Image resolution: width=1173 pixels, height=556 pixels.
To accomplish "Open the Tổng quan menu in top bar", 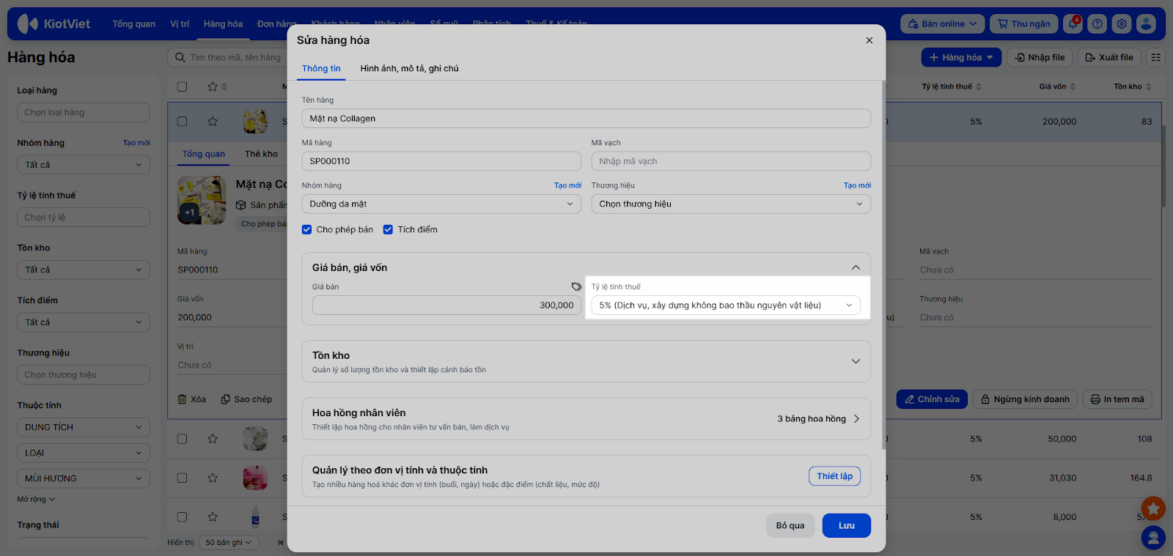I will point(133,24).
